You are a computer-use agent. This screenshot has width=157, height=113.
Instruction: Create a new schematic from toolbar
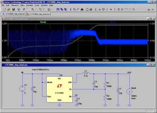tap(5, 9)
